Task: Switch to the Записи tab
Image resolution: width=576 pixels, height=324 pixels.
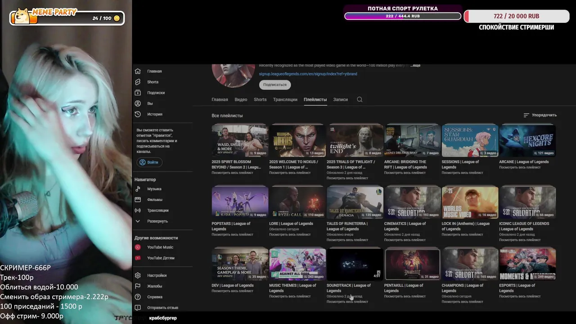Action: click(x=340, y=99)
